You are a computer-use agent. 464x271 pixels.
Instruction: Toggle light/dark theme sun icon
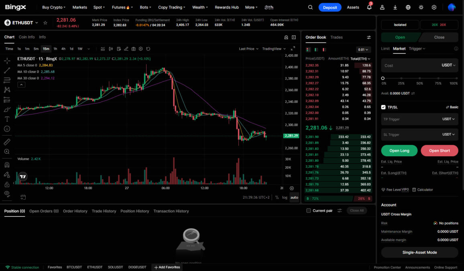(421, 7)
